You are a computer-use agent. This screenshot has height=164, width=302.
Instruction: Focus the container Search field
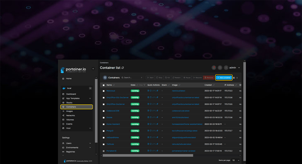[132, 78]
